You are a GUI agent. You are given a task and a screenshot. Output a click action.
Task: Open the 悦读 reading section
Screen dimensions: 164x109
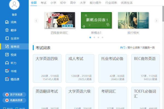click(x=14, y=55)
